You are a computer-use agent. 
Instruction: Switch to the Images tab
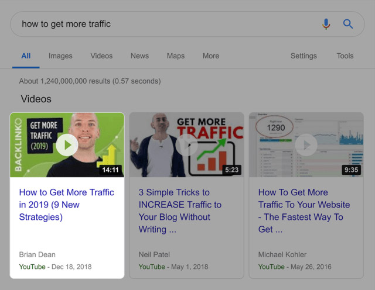tap(60, 56)
